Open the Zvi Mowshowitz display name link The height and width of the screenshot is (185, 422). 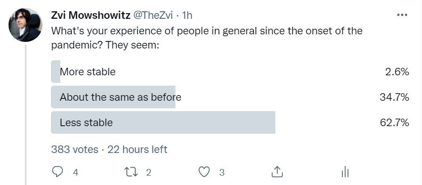(91, 16)
